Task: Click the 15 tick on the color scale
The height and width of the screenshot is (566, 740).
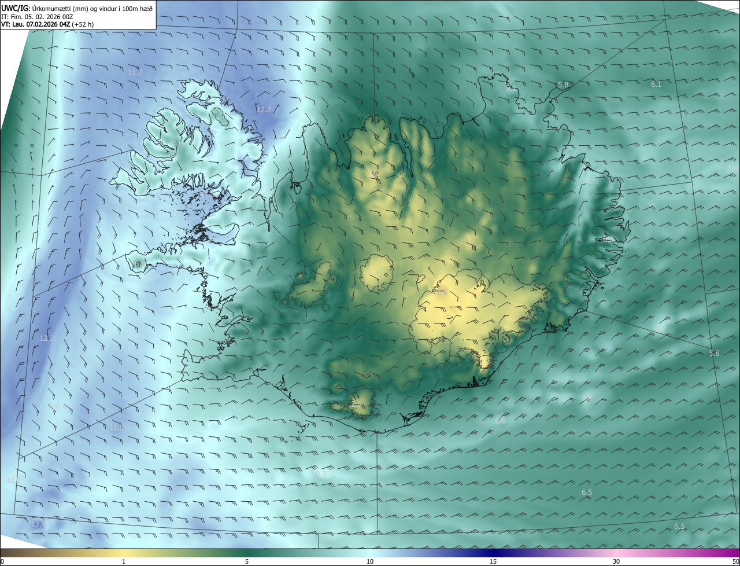Action: point(493,561)
